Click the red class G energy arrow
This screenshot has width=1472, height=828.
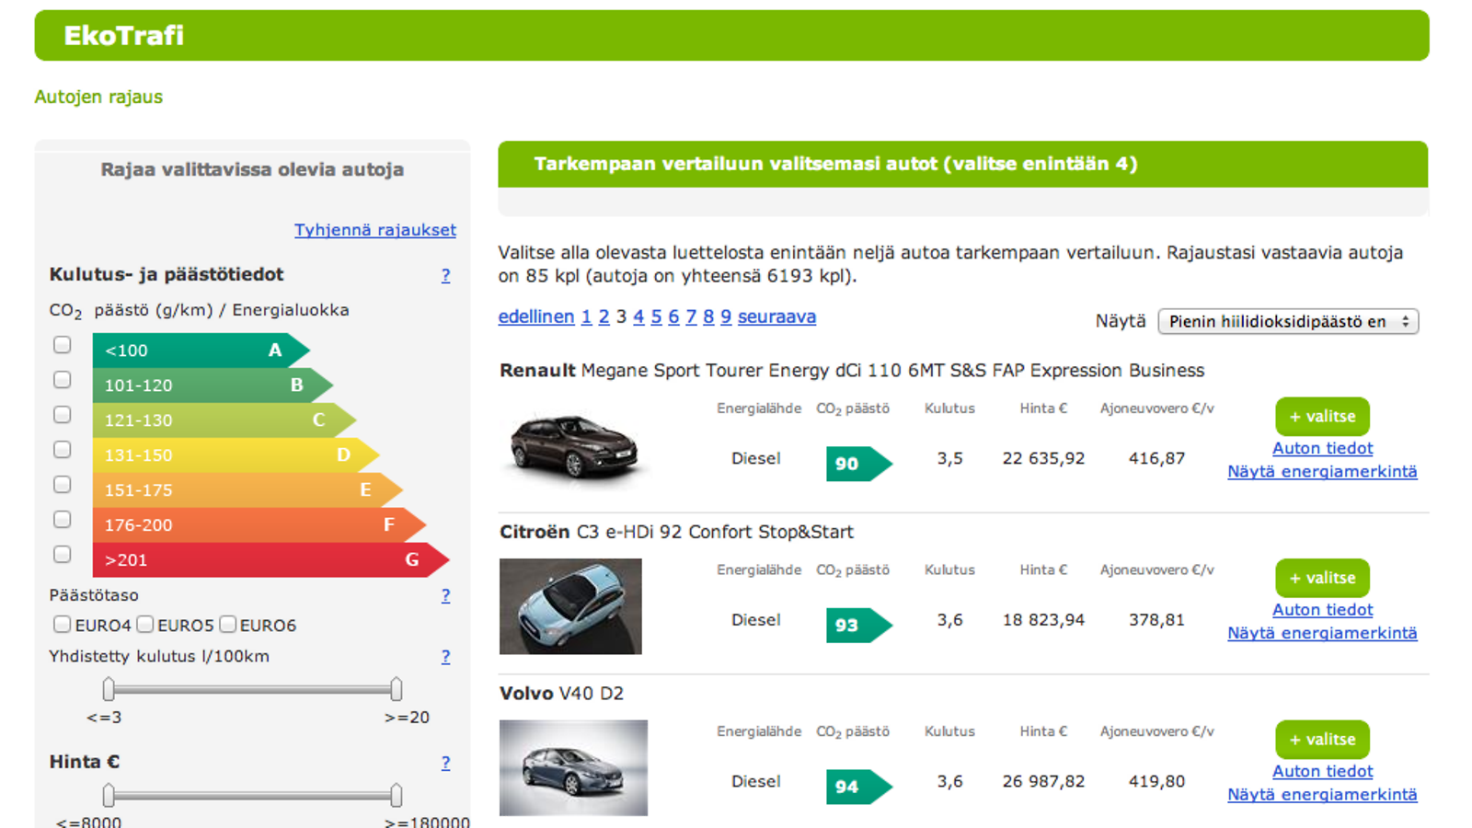point(270,560)
